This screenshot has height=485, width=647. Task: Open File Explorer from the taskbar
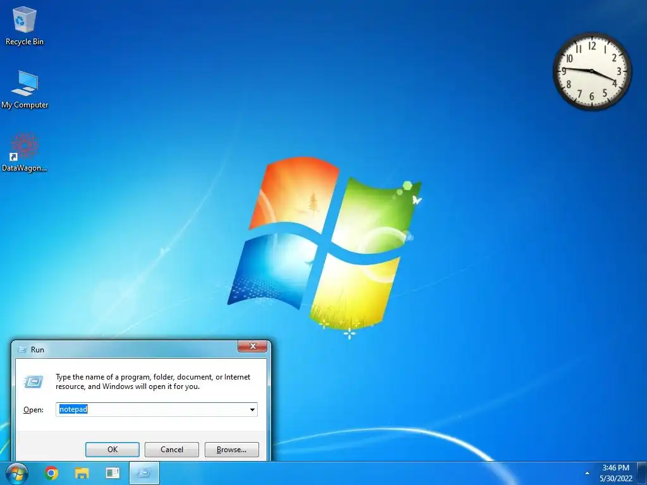tap(82, 473)
